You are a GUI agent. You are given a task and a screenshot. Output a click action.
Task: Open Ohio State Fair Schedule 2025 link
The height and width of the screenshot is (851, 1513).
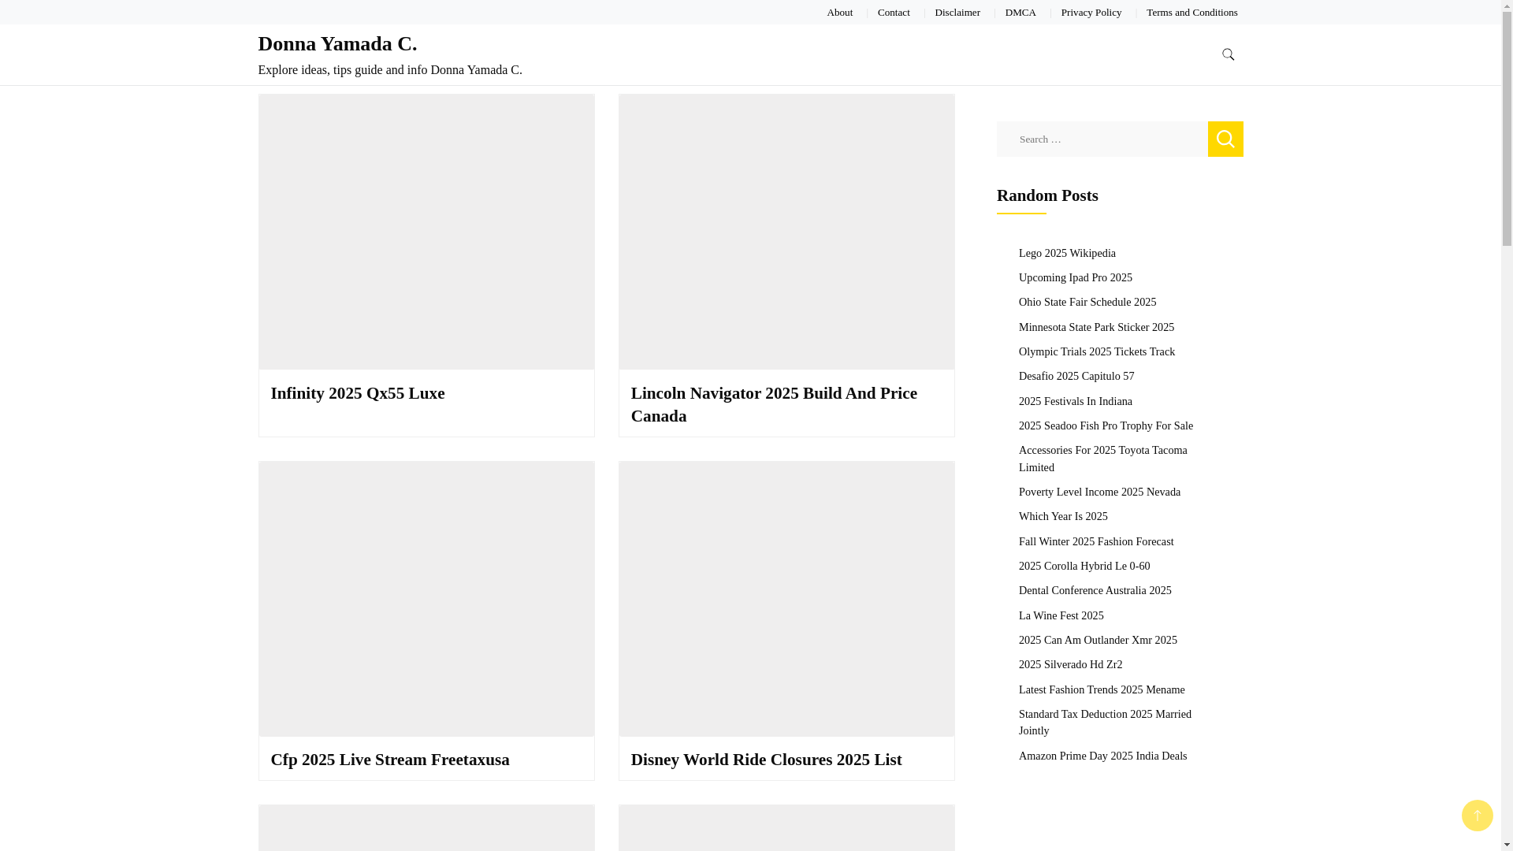(1087, 302)
